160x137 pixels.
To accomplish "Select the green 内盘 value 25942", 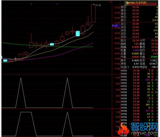I will [x=154, y=57].
